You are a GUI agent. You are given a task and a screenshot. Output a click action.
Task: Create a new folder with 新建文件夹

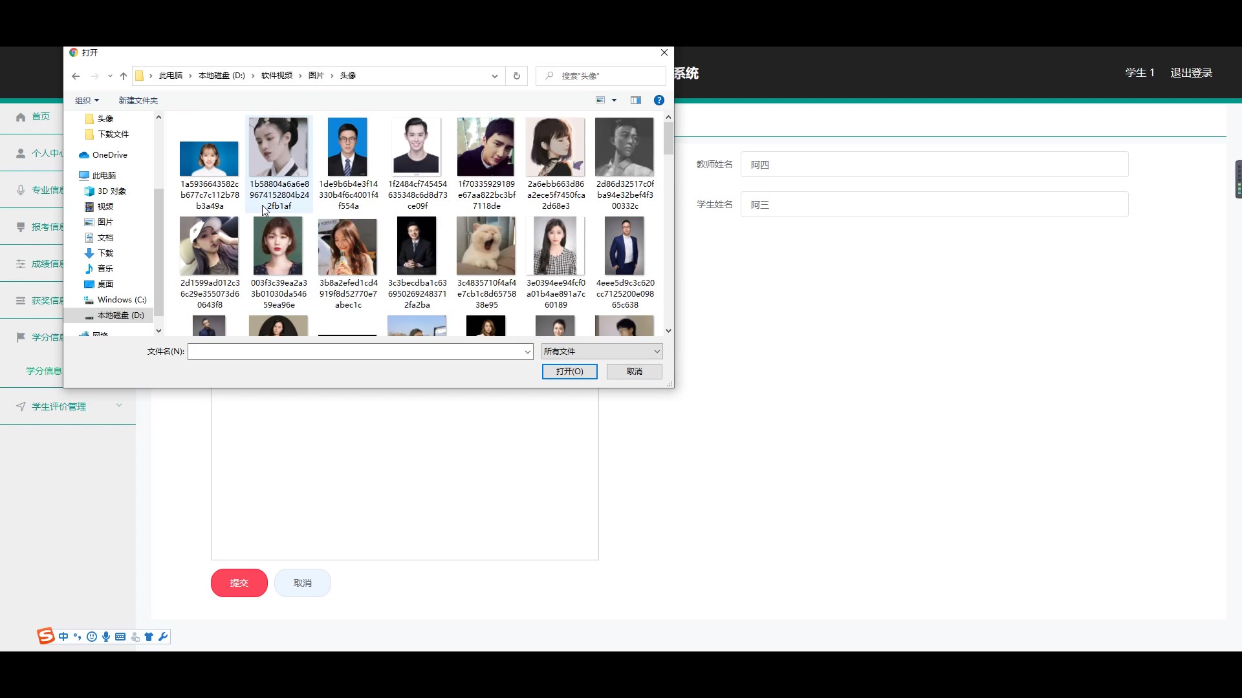(x=138, y=101)
